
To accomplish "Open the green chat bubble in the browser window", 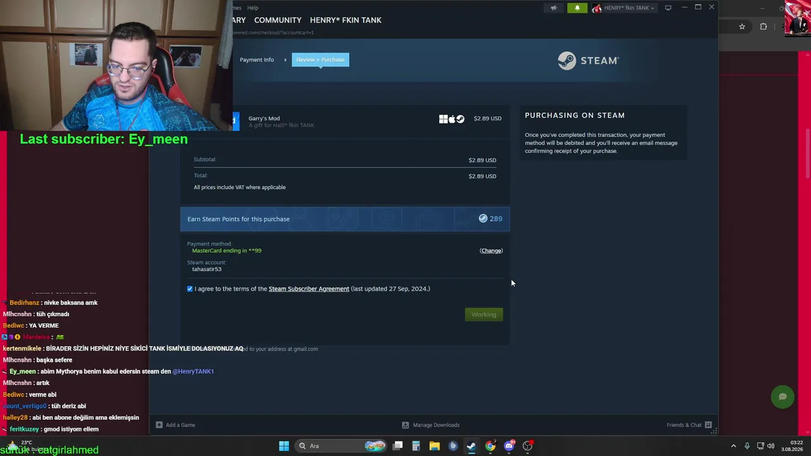I will (x=782, y=396).
